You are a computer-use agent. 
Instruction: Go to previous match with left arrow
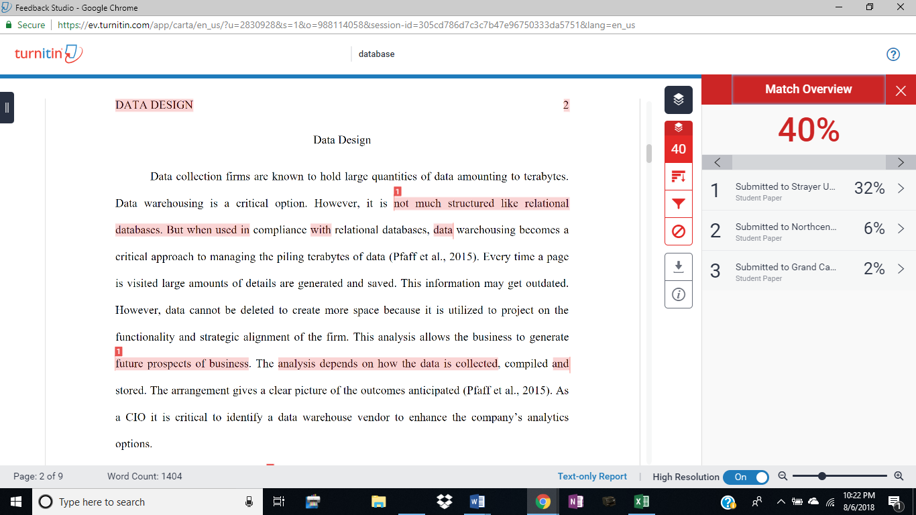tap(718, 162)
